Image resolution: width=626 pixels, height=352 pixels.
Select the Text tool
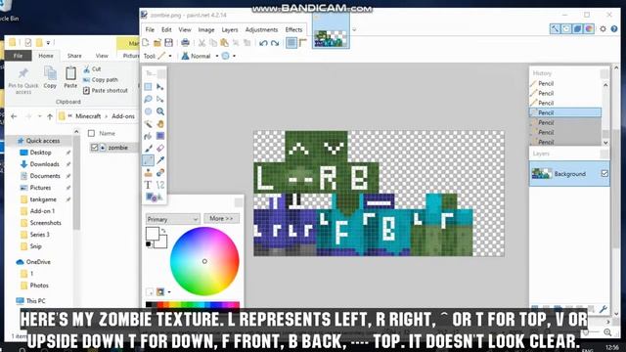click(x=148, y=185)
